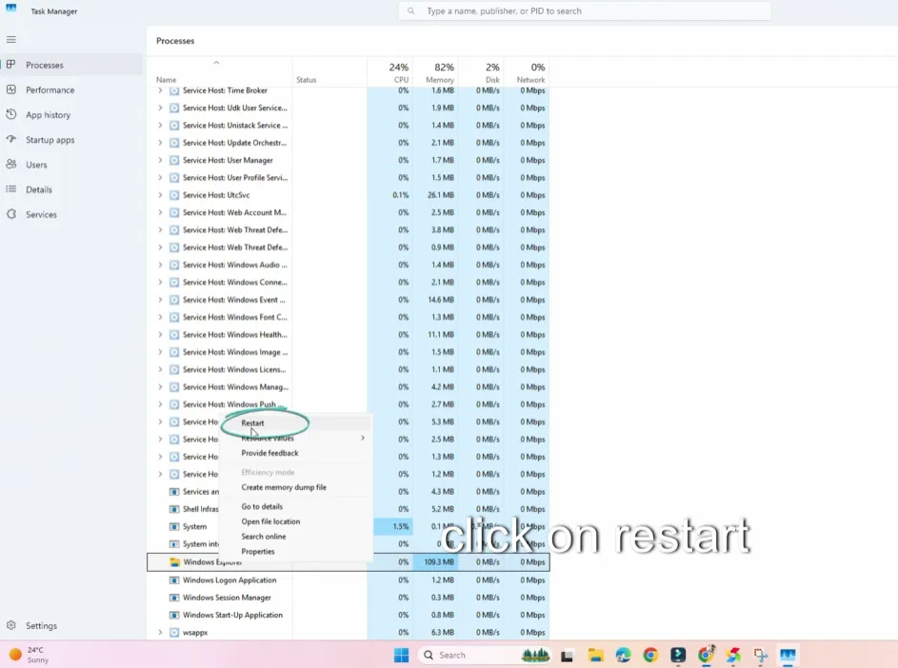This screenshot has height=668, width=898.
Task: Sort by the Network column header
Action: click(527, 72)
